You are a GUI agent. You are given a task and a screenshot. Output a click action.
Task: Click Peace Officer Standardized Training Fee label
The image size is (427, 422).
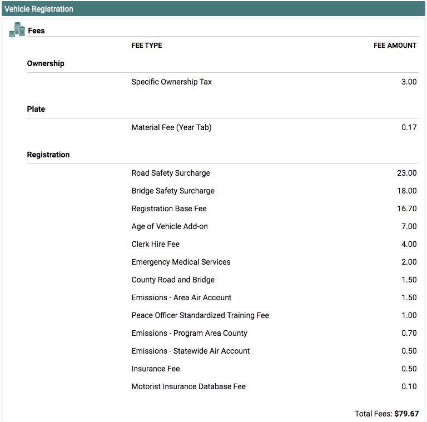200,315
